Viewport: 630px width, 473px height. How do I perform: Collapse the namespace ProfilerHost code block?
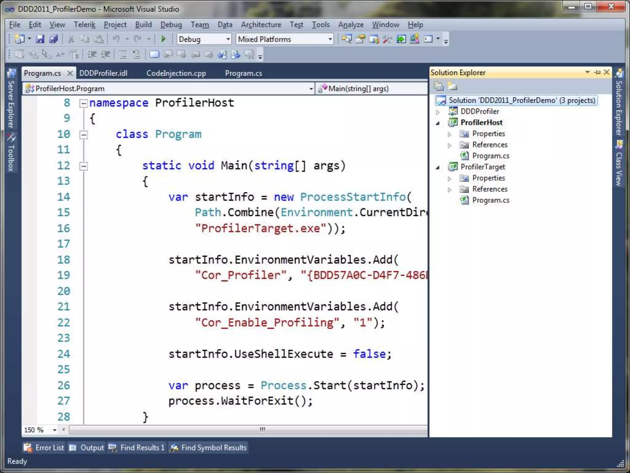83,103
